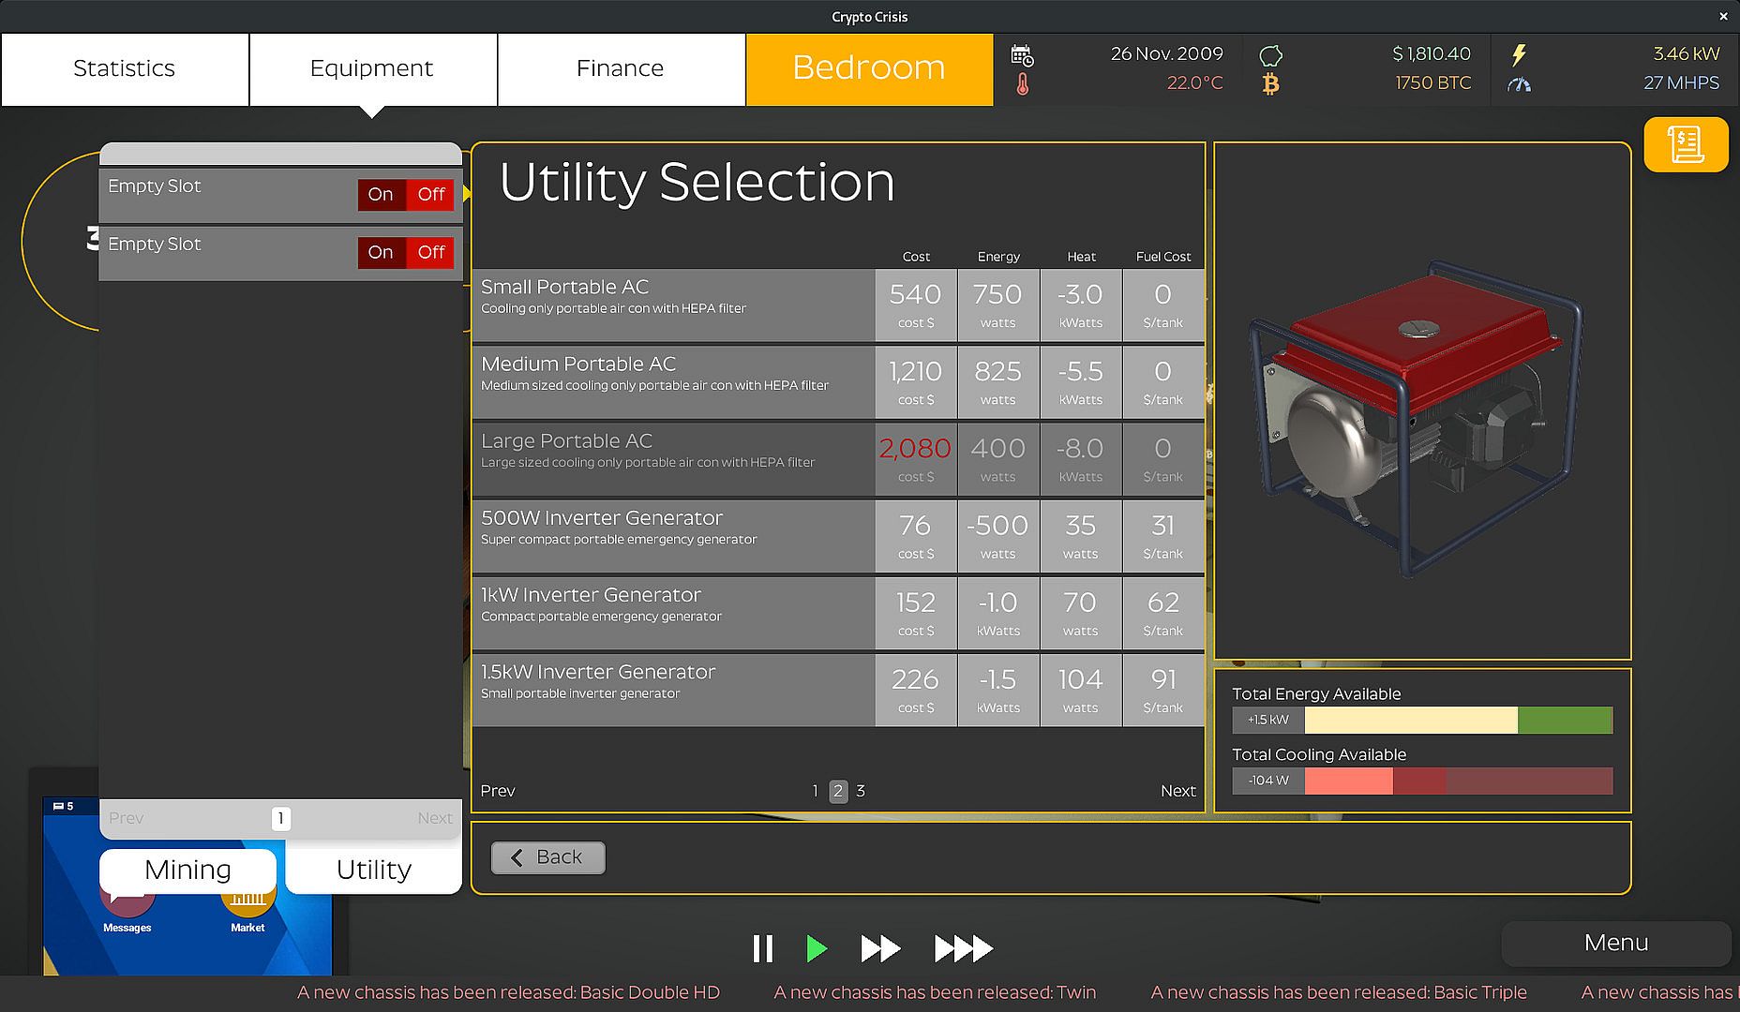Image resolution: width=1740 pixels, height=1012 pixels.
Task: Pause the game simulation
Action: 762,948
